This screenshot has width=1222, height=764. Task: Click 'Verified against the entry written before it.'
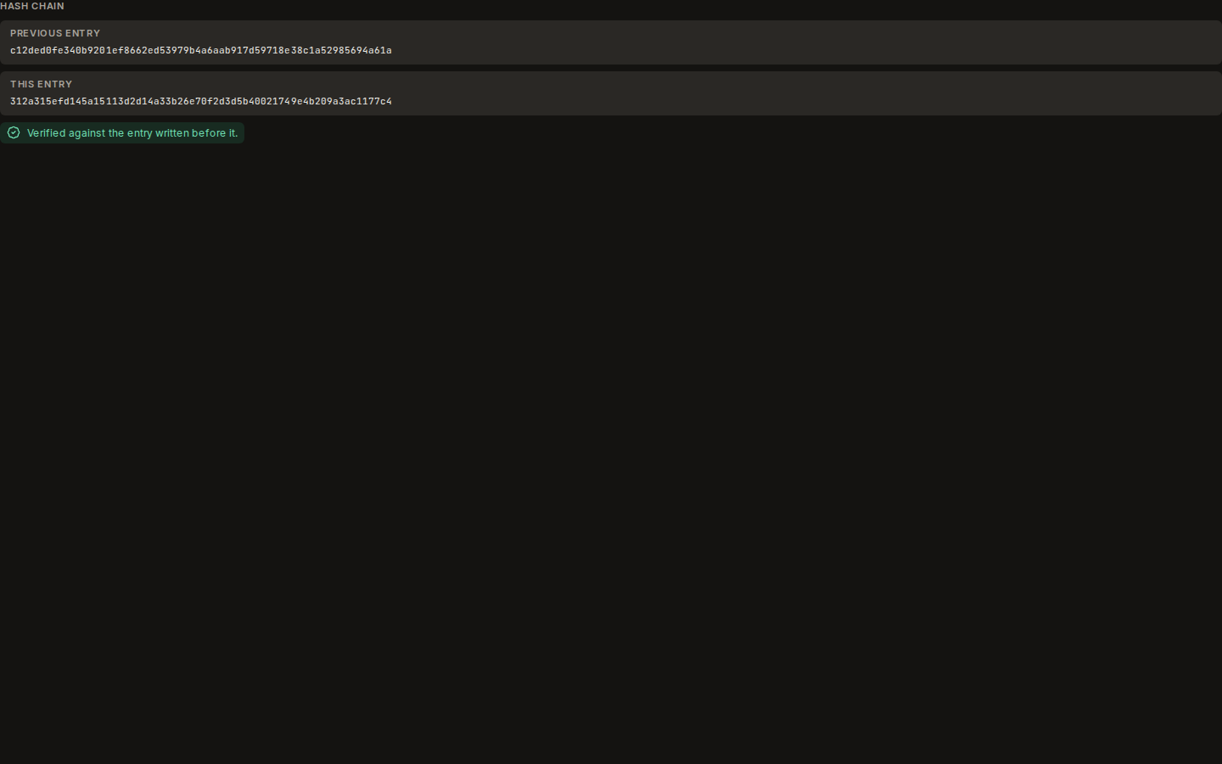click(132, 133)
